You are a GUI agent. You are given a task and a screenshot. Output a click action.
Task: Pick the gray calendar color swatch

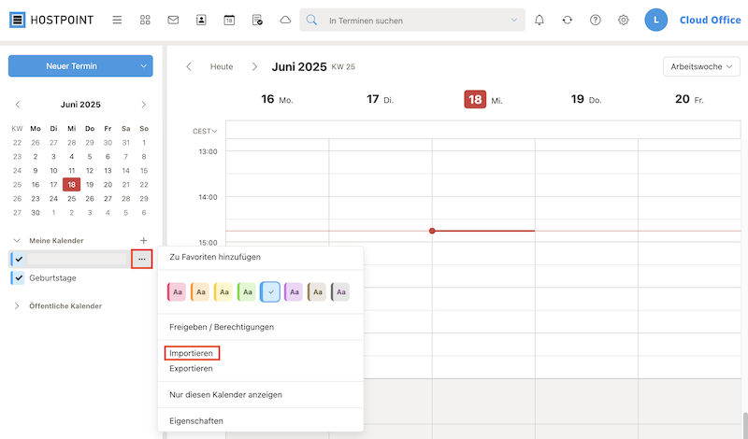tap(340, 291)
